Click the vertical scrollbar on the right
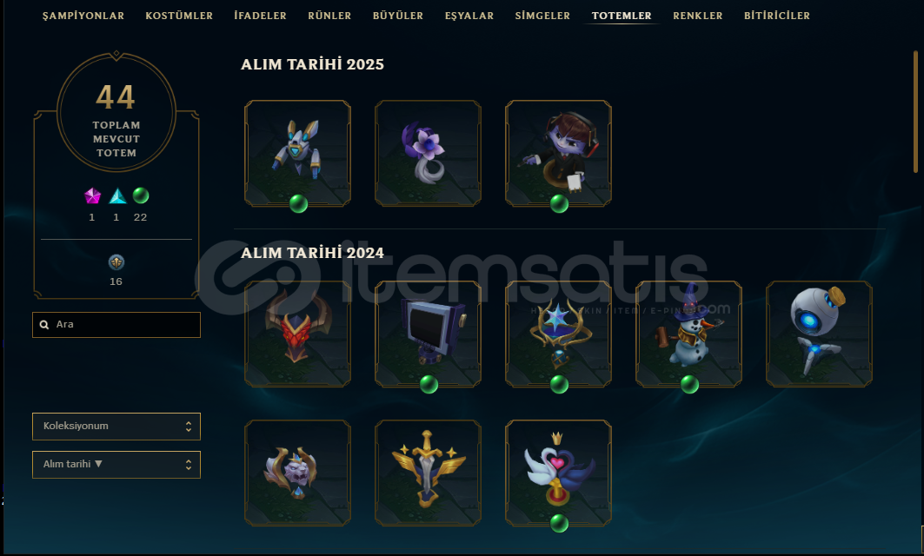Image resolution: width=924 pixels, height=556 pixels. [x=916, y=112]
